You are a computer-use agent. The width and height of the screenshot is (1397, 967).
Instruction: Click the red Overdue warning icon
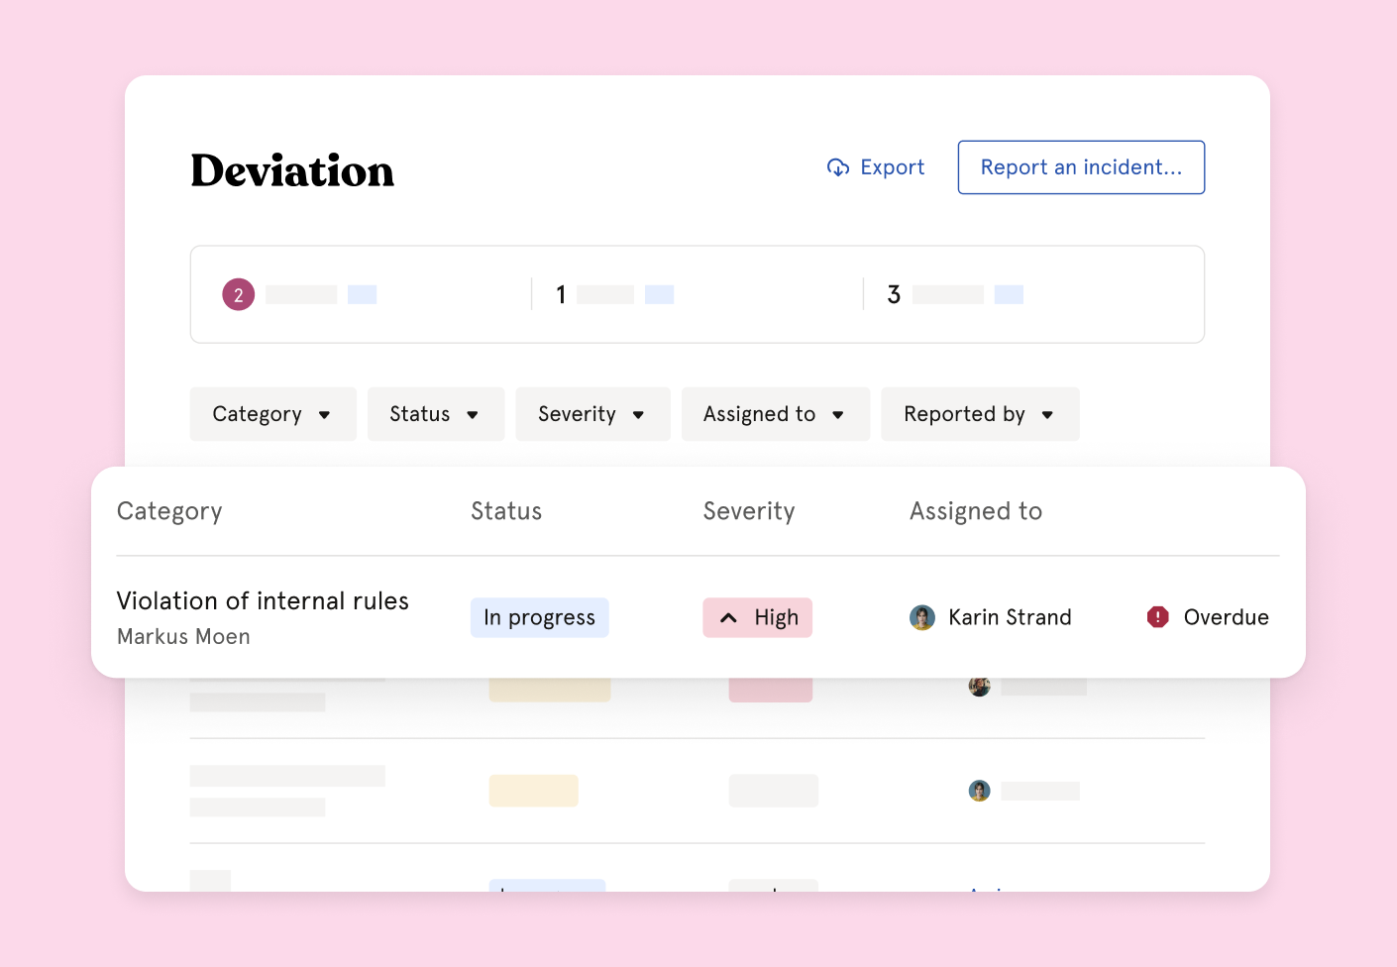tap(1157, 617)
